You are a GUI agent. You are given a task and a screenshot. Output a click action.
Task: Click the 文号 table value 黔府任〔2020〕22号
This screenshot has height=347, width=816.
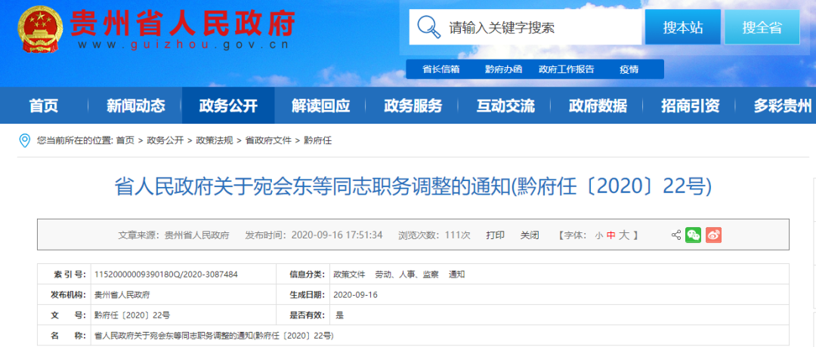coord(132,315)
